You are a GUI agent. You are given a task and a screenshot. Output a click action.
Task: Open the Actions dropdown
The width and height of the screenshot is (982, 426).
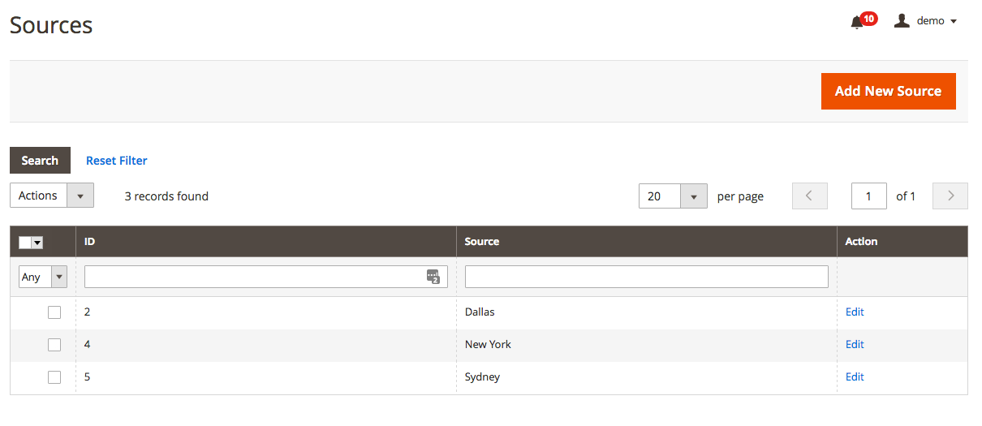pos(52,196)
